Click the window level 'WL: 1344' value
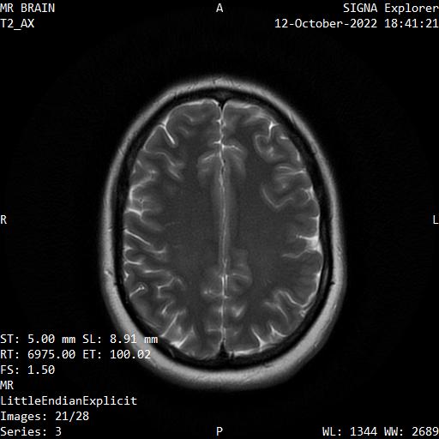The width and height of the screenshot is (439, 439). pos(350,431)
